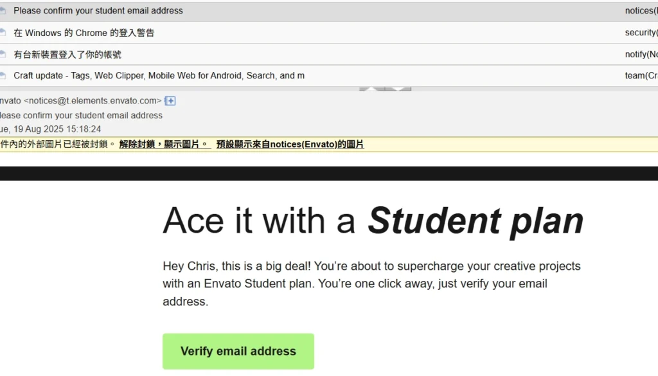Expand the message list using the down-arrow splitter
This screenshot has height=376, width=658.
pyautogui.click(x=398, y=89)
